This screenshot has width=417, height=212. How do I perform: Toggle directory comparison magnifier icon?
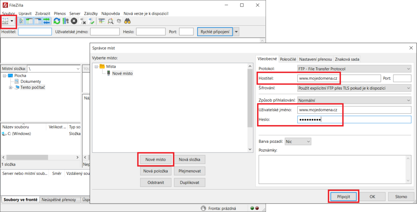[110, 21]
